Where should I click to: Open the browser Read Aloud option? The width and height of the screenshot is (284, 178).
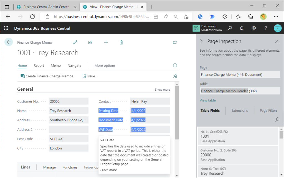(166, 17)
